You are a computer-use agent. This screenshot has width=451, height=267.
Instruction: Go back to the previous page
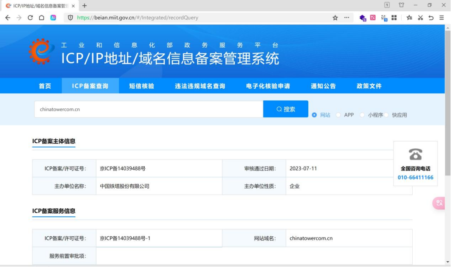click(x=8, y=18)
